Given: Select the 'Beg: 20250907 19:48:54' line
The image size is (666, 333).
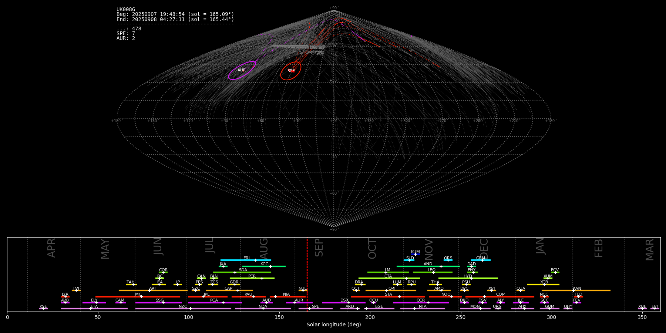Looking at the screenshot, I should (x=175, y=14).
